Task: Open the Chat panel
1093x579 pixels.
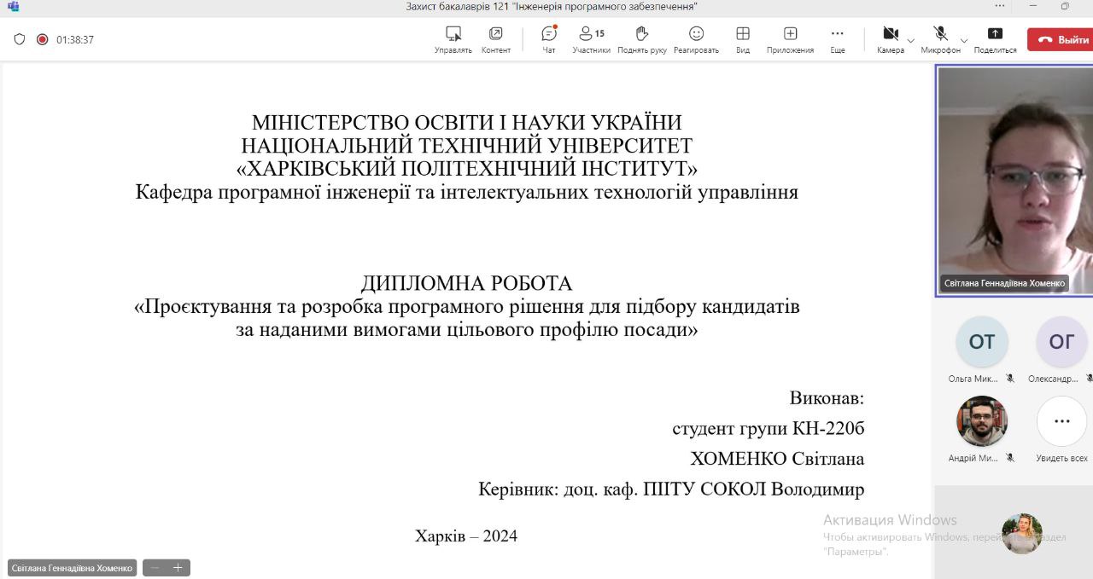Action: point(549,38)
